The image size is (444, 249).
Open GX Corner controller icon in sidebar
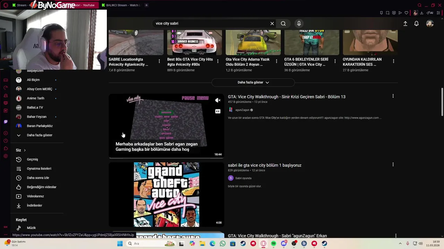coord(6,80)
